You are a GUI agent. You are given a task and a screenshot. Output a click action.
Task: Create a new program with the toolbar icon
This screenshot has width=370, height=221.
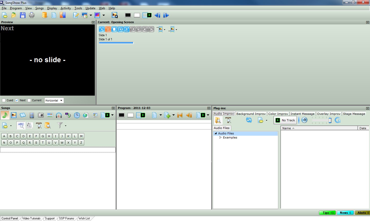[5, 15]
